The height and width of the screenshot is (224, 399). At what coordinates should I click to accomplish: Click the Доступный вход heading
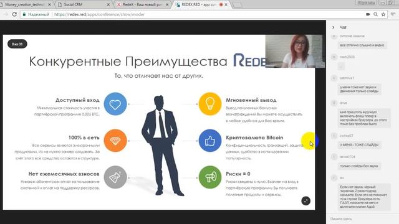click(77, 100)
